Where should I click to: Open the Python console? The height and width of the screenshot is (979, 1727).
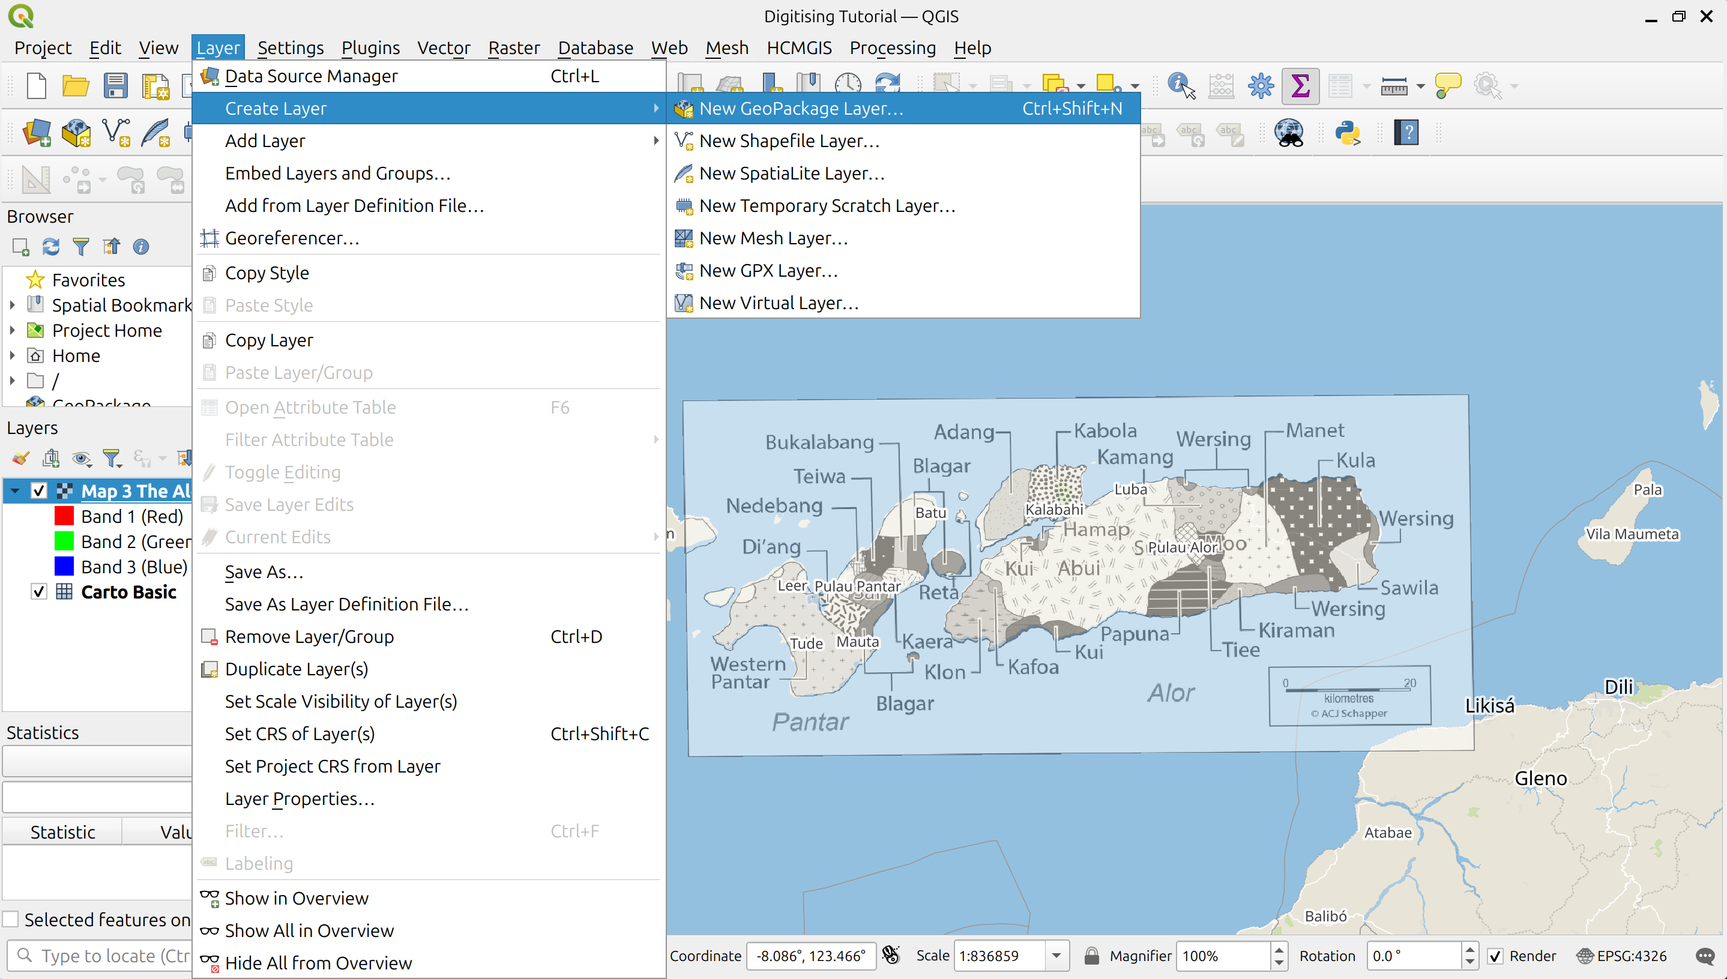[x=1349, y=133]
